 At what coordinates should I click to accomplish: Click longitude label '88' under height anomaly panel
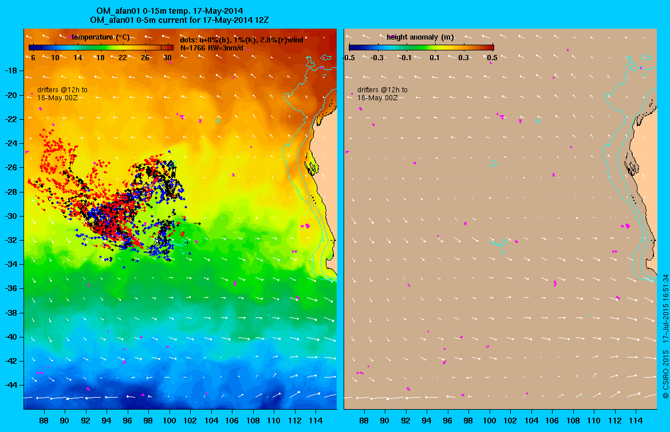pyautogui.click(x=364, y=421)
